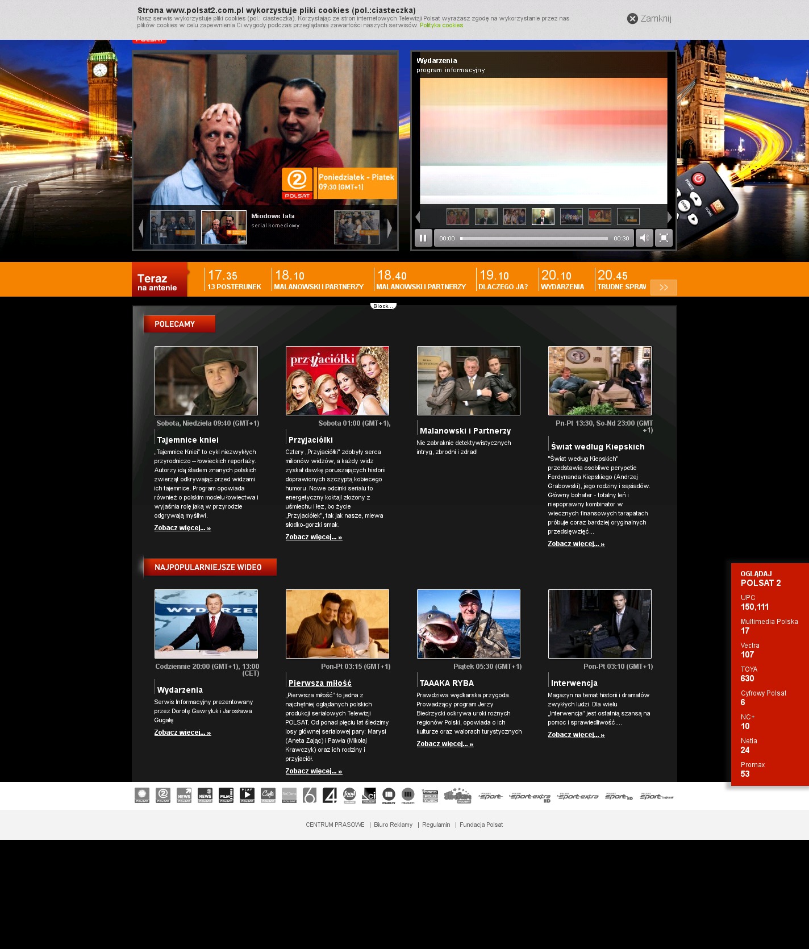Click the Polsat Film channel logo
The height and width of the screenshot is (949, 809).
[226, 796]
